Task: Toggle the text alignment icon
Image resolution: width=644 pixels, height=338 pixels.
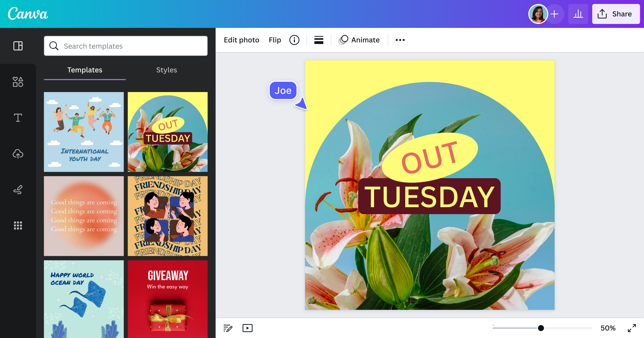Action: 319,40
